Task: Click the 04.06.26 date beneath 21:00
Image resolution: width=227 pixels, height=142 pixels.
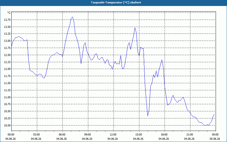Action: [189, 139]
